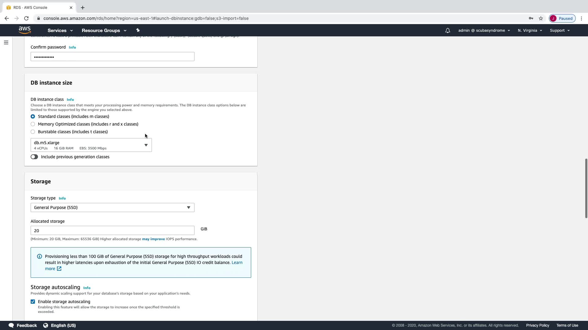This screenshot has width=588, height=330.
Task: Open the notifications bell icon
Action: point(447,31)
